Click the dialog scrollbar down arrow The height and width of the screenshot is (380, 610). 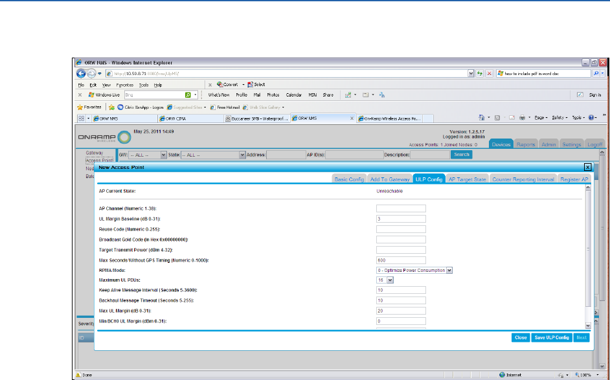click(x=588, y=326)
